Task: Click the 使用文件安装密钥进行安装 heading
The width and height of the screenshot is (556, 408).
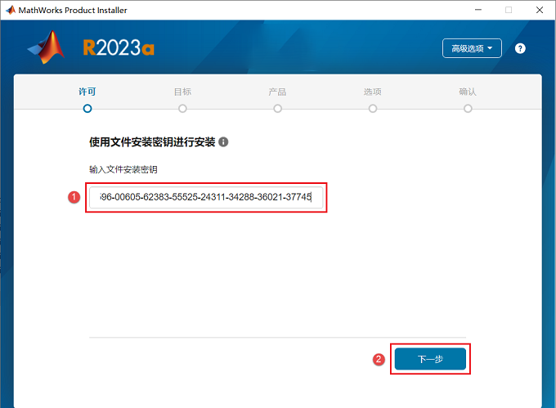Action: pyautogui.click(x=152, y=141)
